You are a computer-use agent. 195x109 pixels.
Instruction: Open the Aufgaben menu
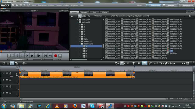pos(74,5)
